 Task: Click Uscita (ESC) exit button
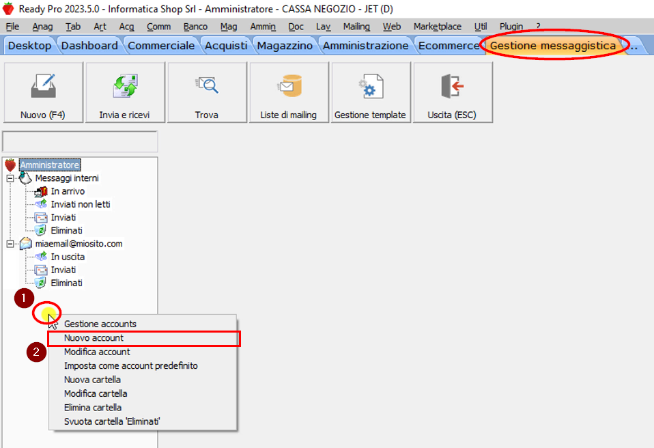point(453,92)
